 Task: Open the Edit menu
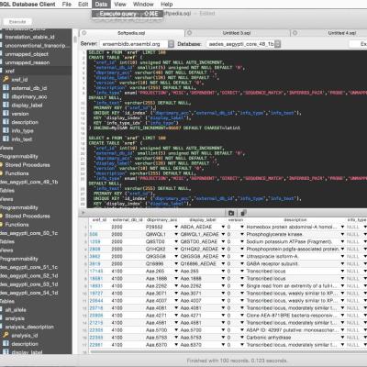83,5
